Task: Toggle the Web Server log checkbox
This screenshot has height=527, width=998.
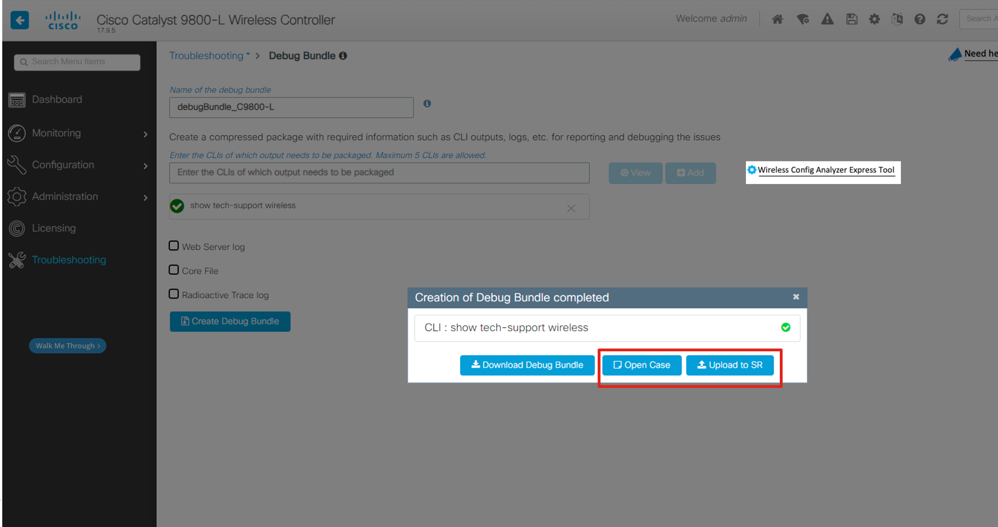Action: coord(174,246)
